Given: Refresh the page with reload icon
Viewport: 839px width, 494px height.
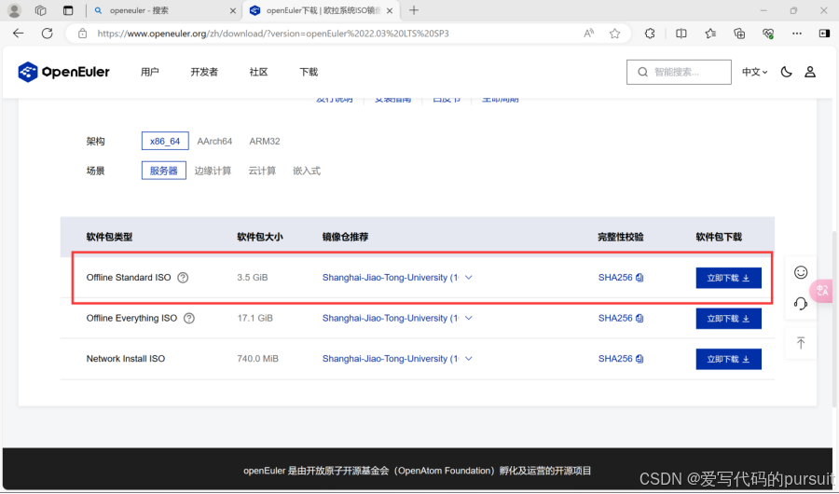Looking at the screenshot, I should coord(48,34).
